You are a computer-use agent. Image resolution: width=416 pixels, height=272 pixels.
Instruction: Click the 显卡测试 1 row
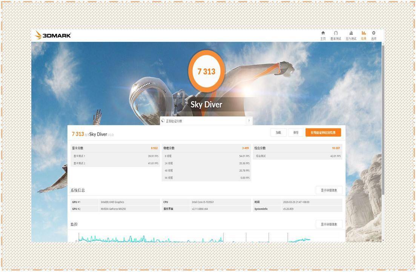(x=115, y=156)
